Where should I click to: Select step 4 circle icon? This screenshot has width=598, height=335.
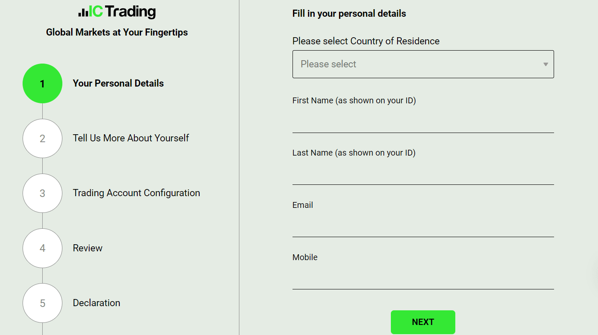(42, 248)
